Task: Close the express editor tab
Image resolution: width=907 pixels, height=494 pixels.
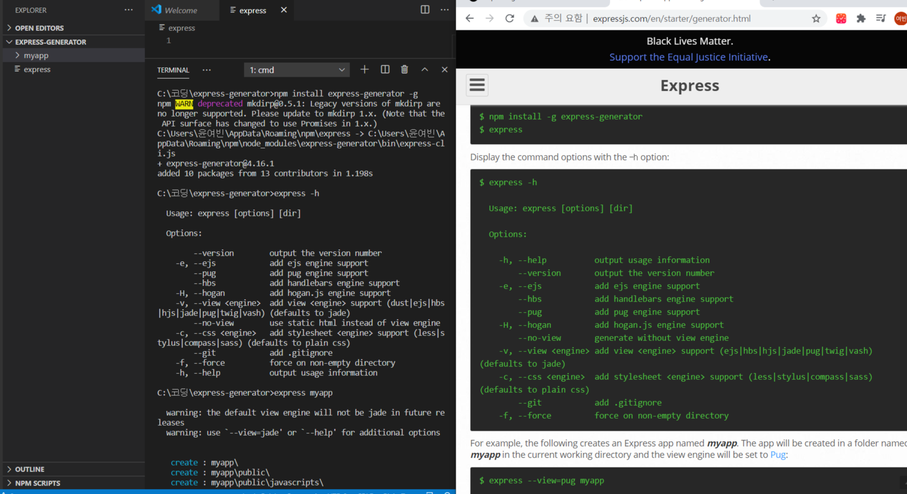Action: coord(284,10)
